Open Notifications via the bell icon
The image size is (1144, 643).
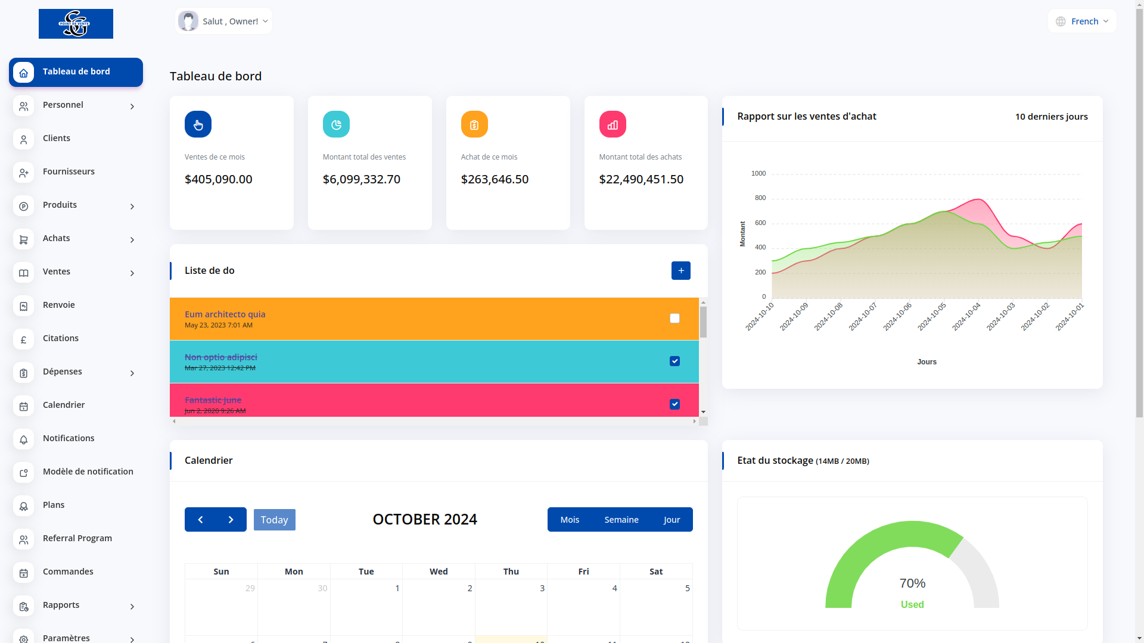[23, 439]
